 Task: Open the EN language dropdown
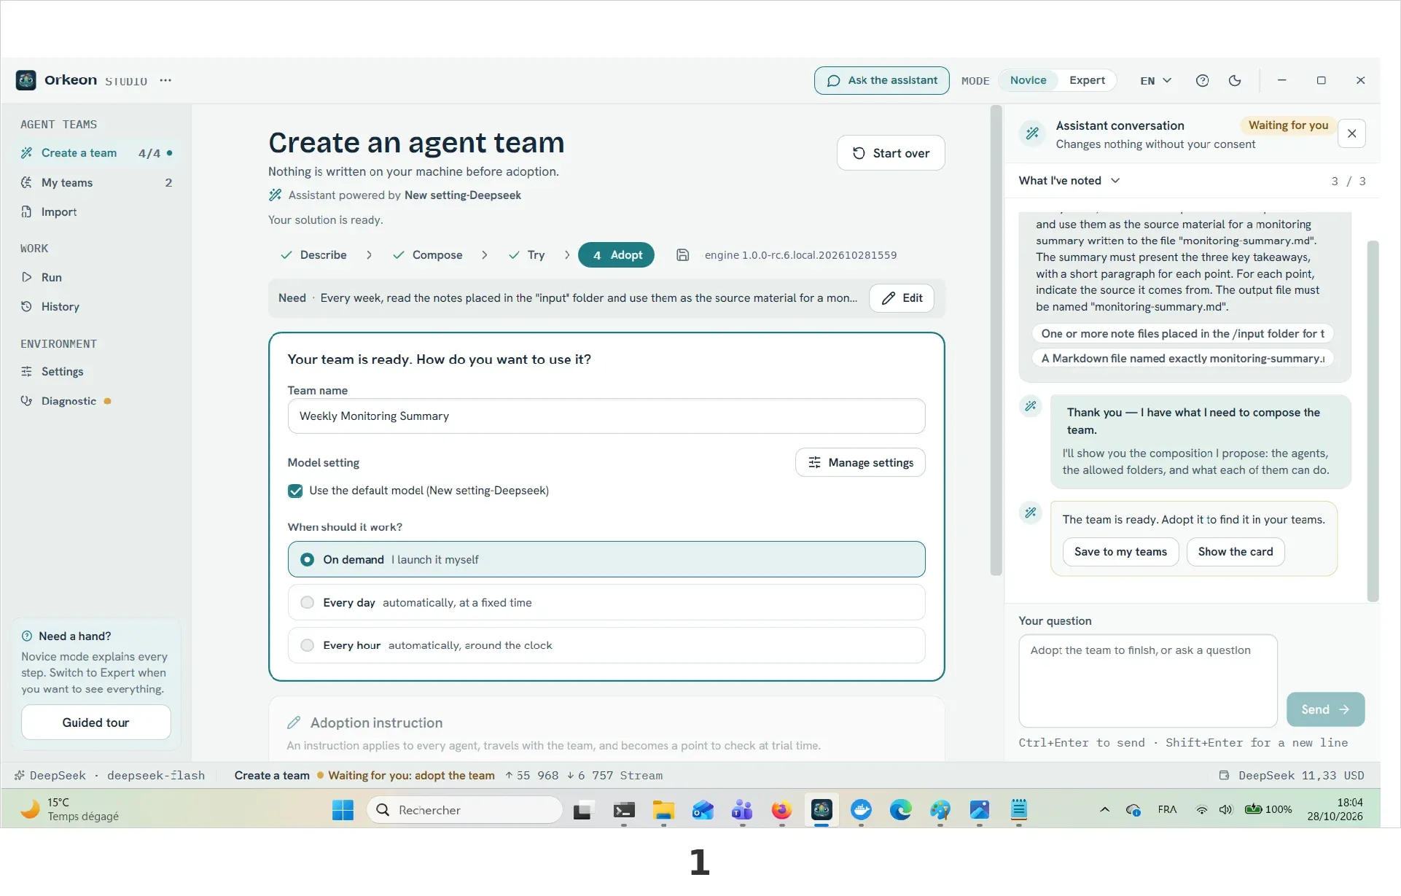1155,80
